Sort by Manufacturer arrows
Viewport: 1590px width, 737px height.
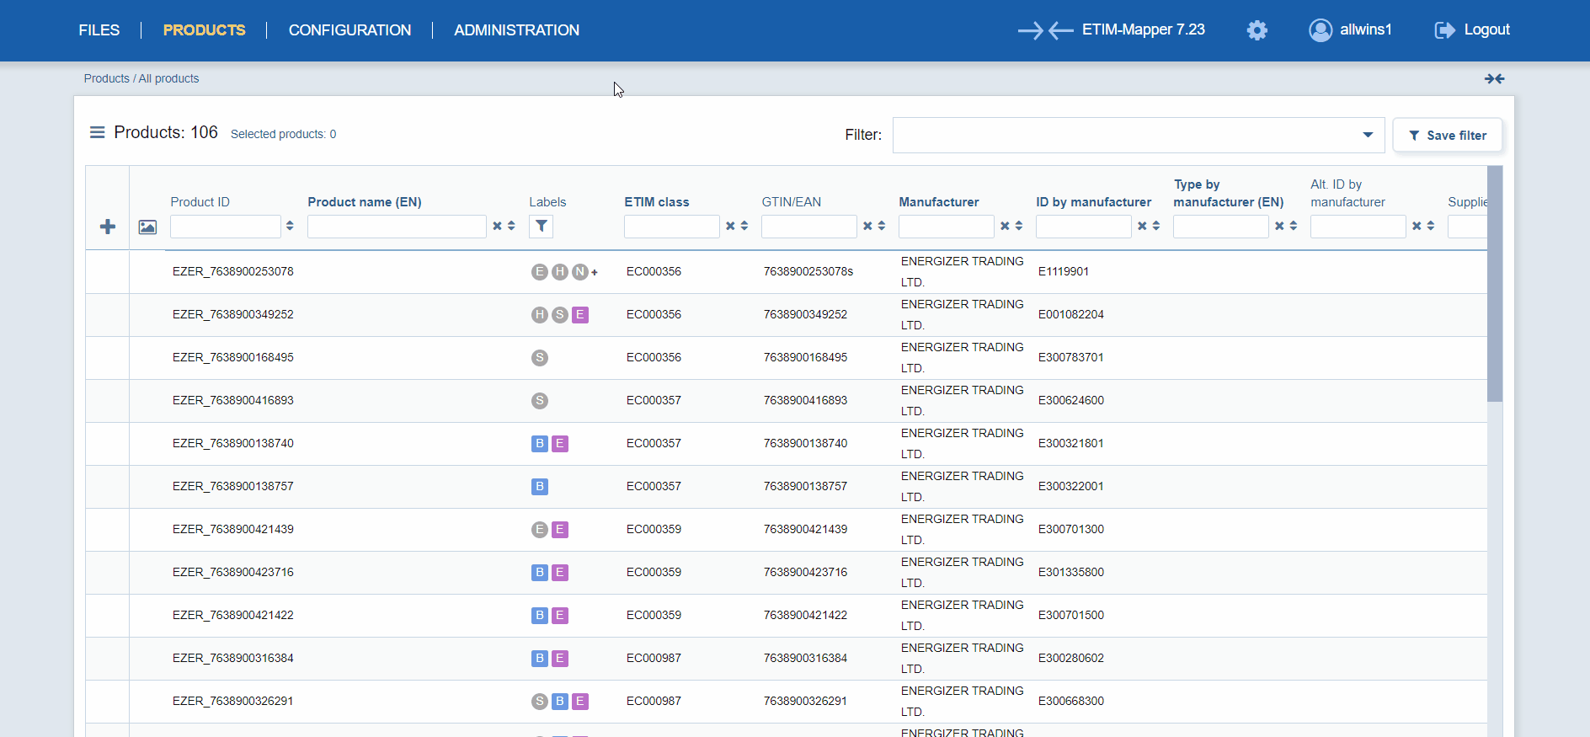tap(1019, 226)
